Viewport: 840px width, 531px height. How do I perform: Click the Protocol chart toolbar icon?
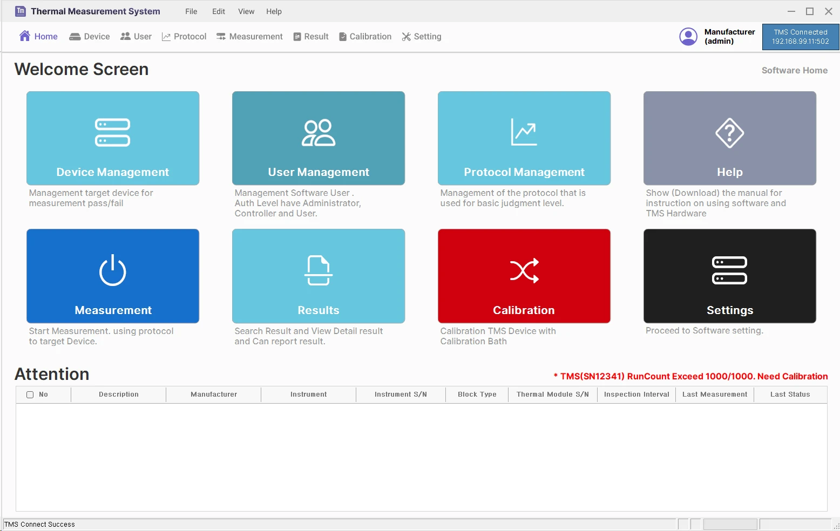[166, 37]
